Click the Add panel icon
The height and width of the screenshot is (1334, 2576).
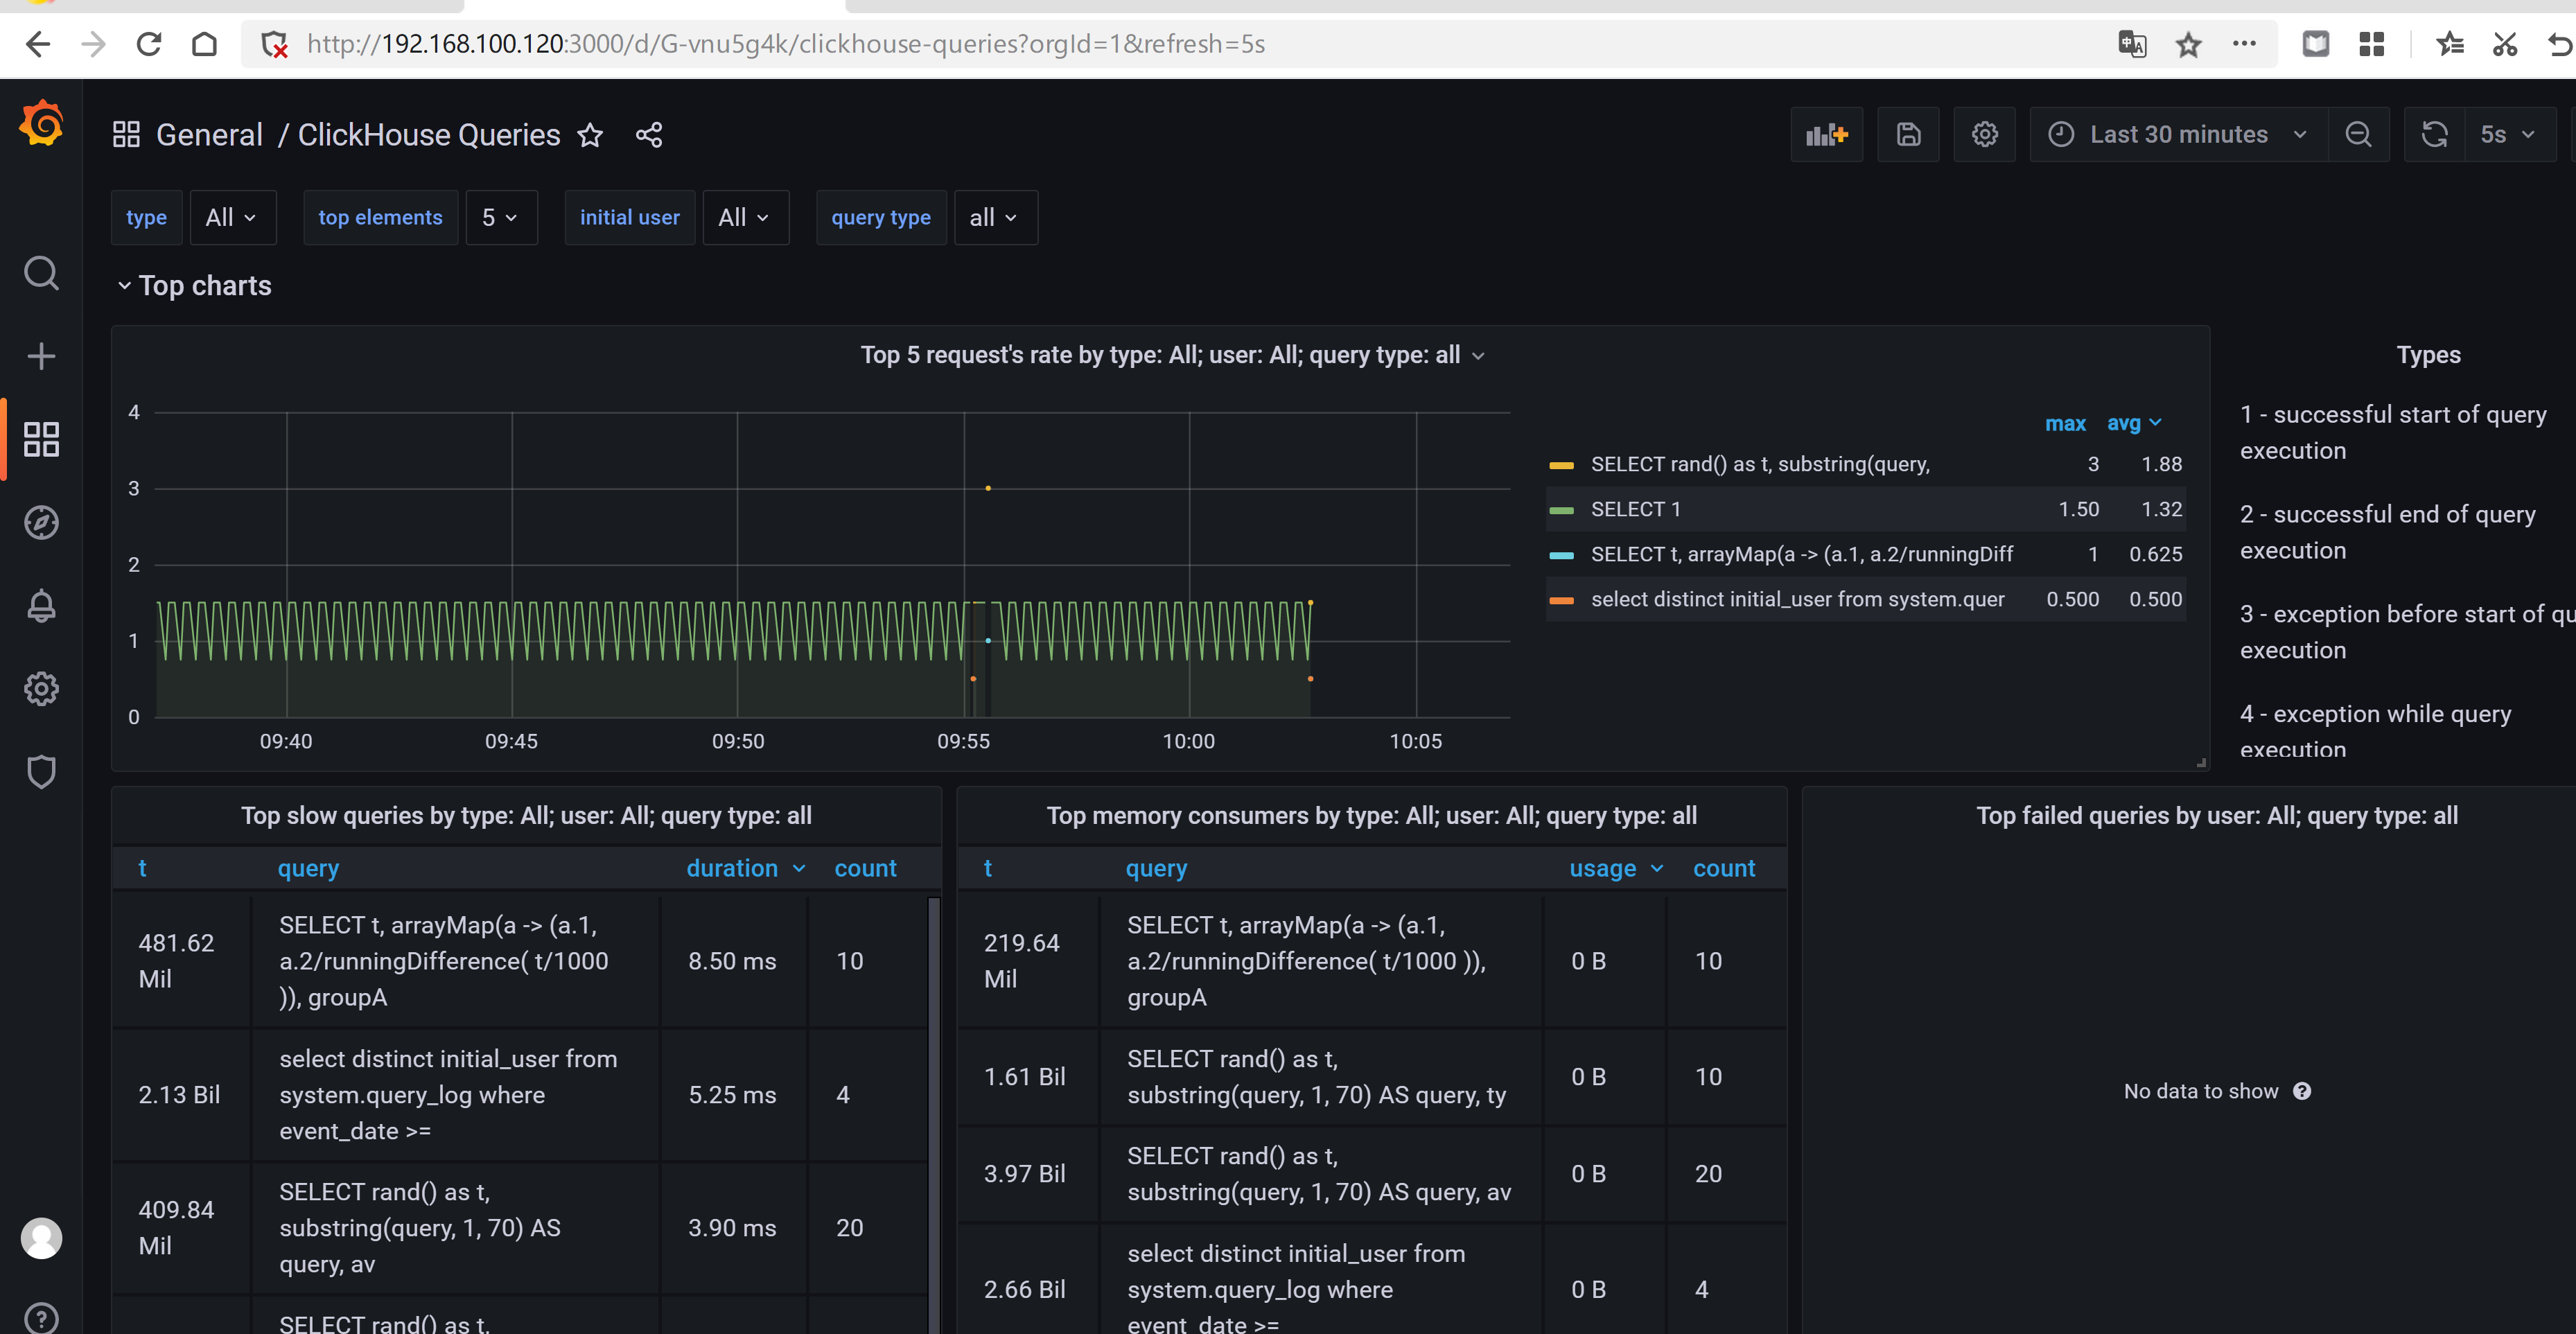click(1826, 134)
